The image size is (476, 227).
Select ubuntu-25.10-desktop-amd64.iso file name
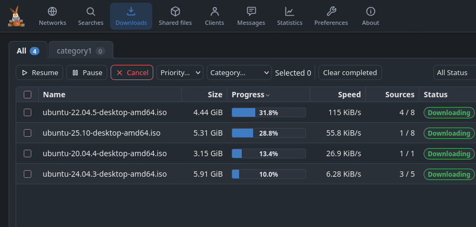click(101, 133)
